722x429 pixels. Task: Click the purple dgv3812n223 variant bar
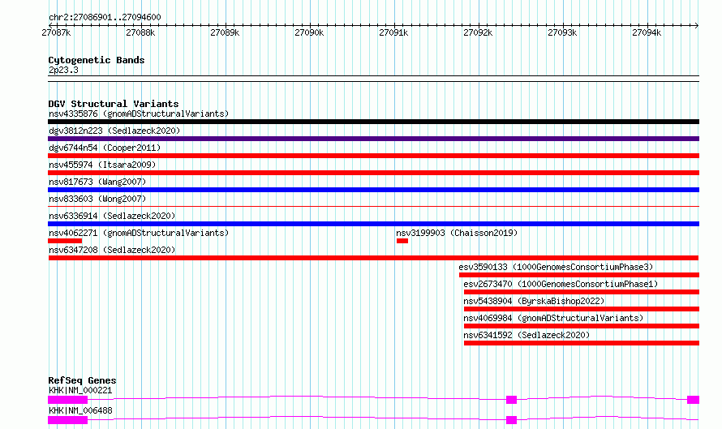coord(373,139)
